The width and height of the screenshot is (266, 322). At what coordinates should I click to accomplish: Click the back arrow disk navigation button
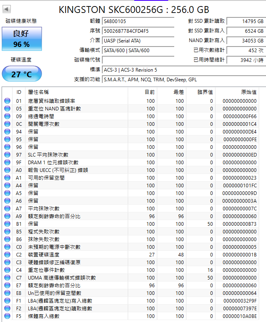pyautogui.click(x=6, y=9)
